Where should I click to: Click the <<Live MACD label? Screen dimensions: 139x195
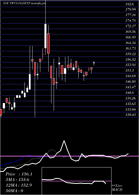(117, 187)
